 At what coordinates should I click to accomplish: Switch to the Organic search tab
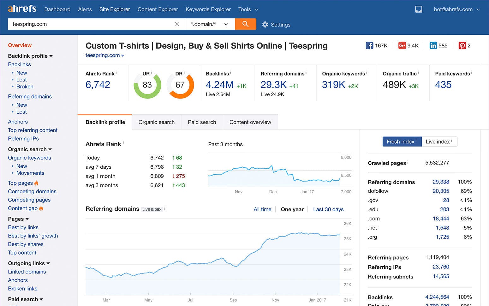pyautogui.click(x=156, y=122)
